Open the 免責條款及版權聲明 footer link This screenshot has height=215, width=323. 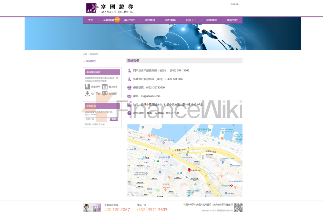coord(223,205)
